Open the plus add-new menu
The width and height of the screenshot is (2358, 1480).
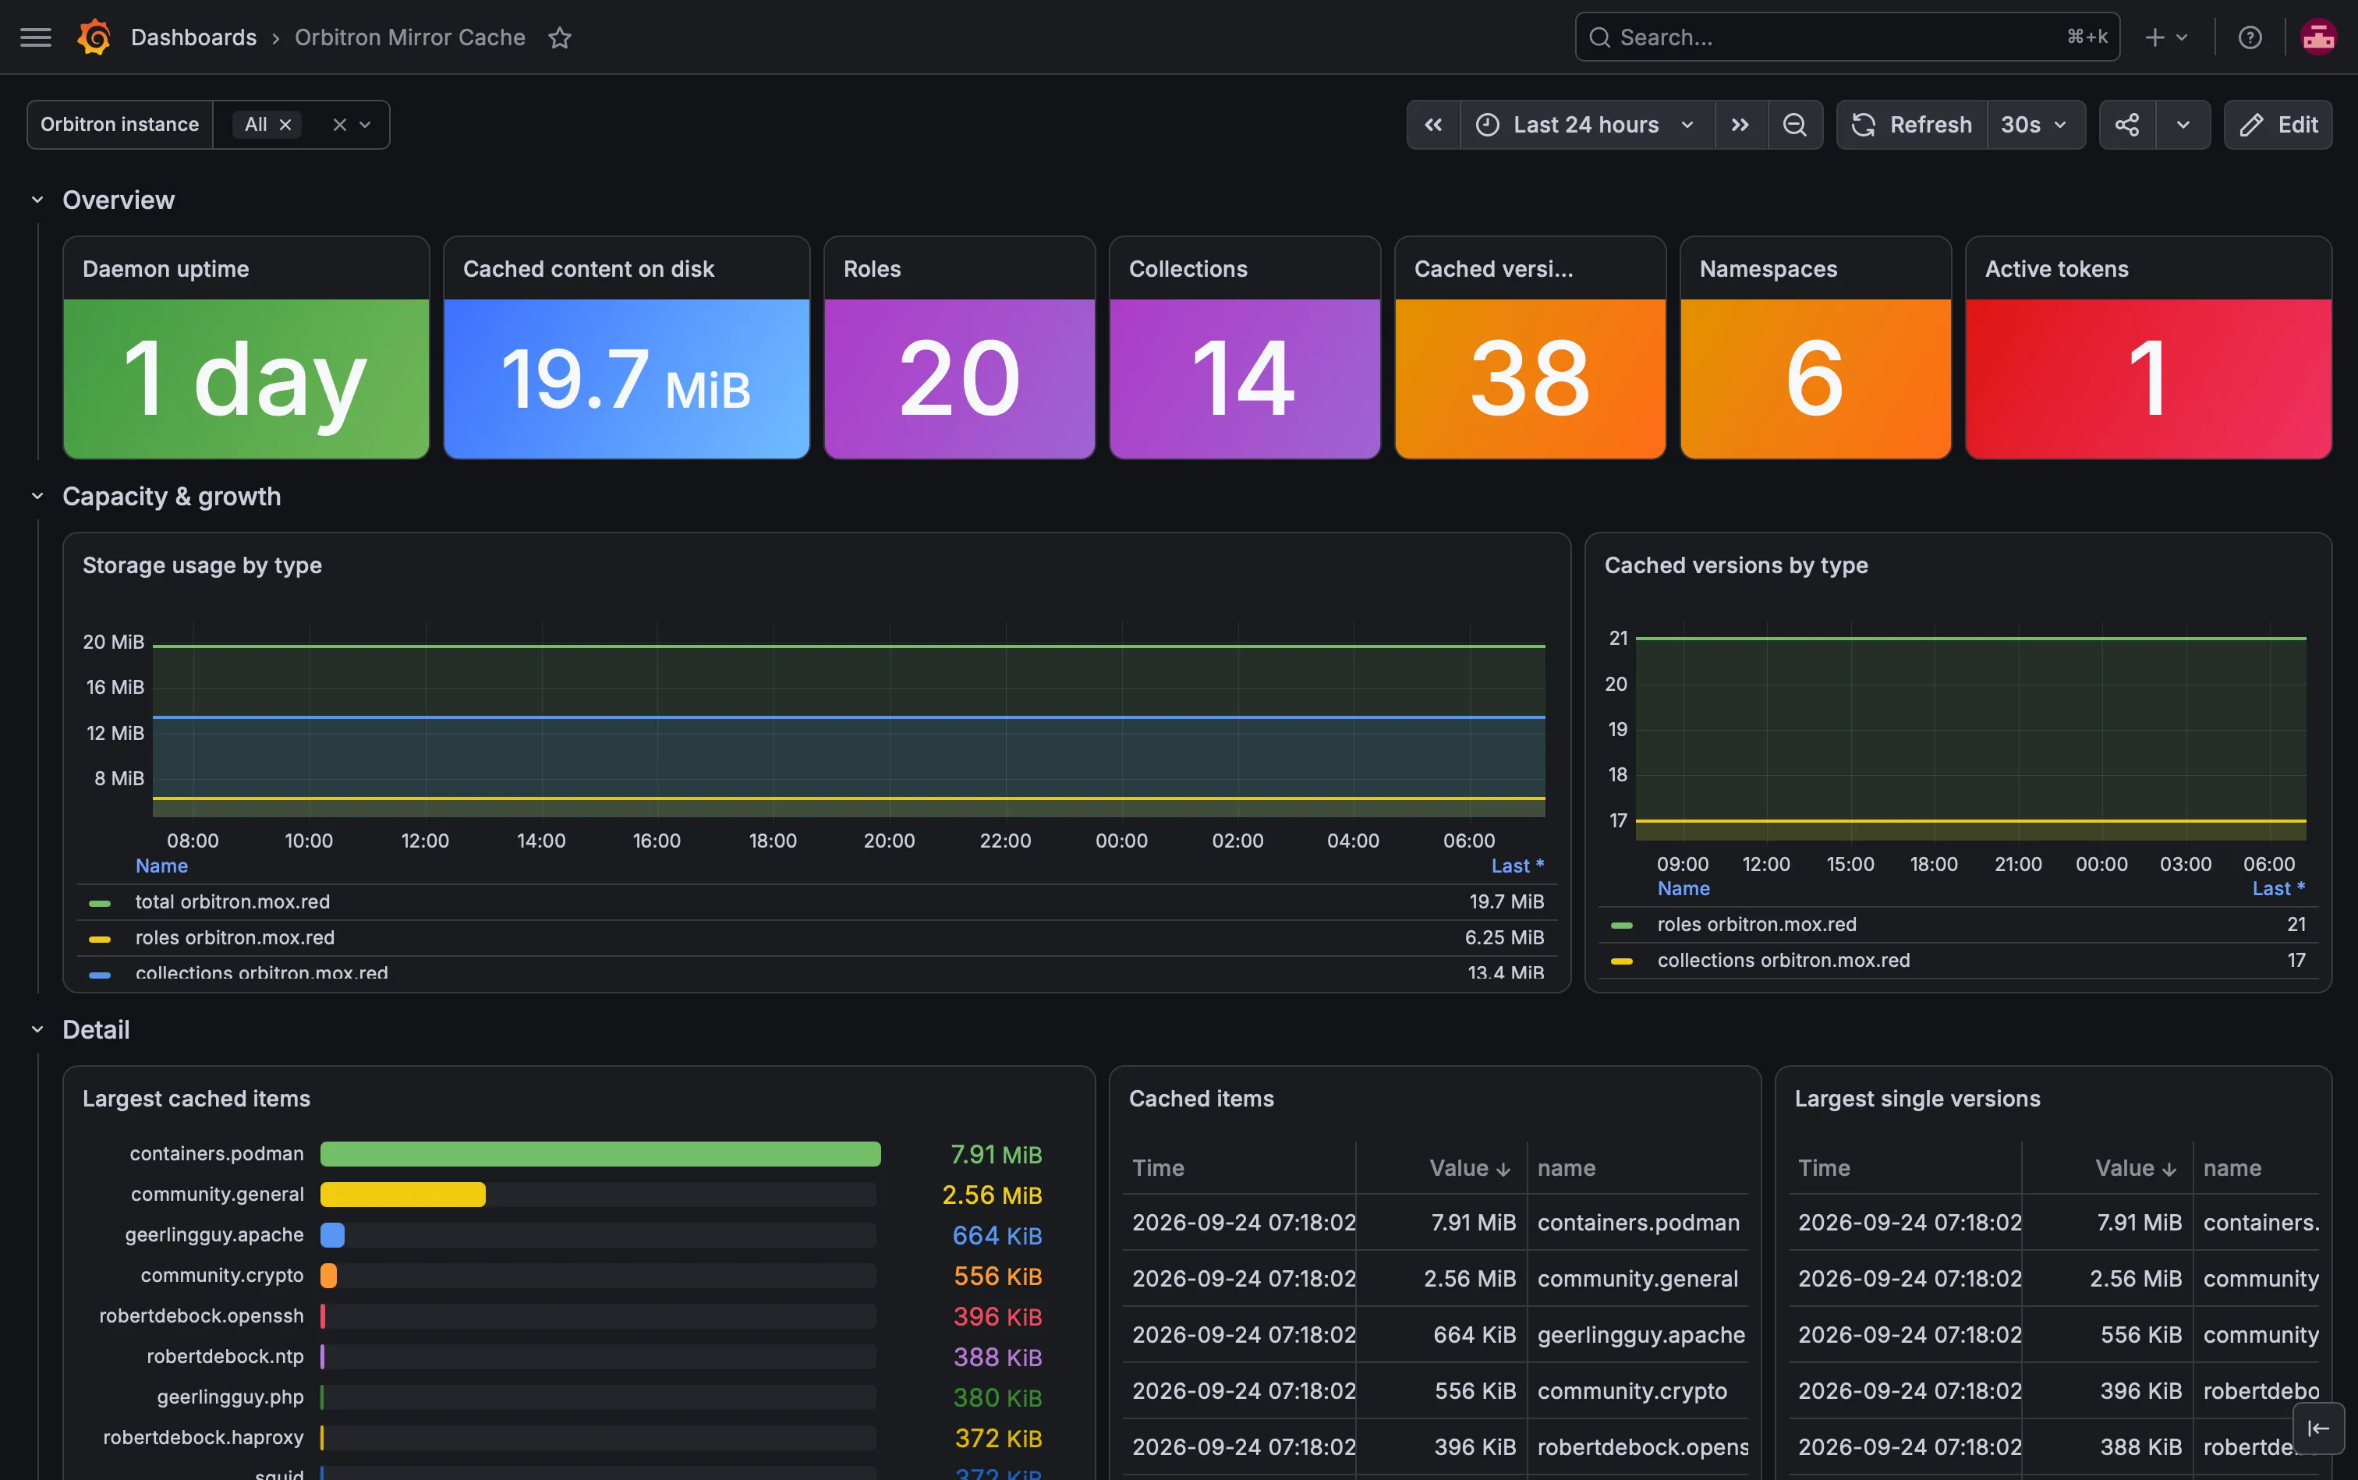[x=2166, y=37]
